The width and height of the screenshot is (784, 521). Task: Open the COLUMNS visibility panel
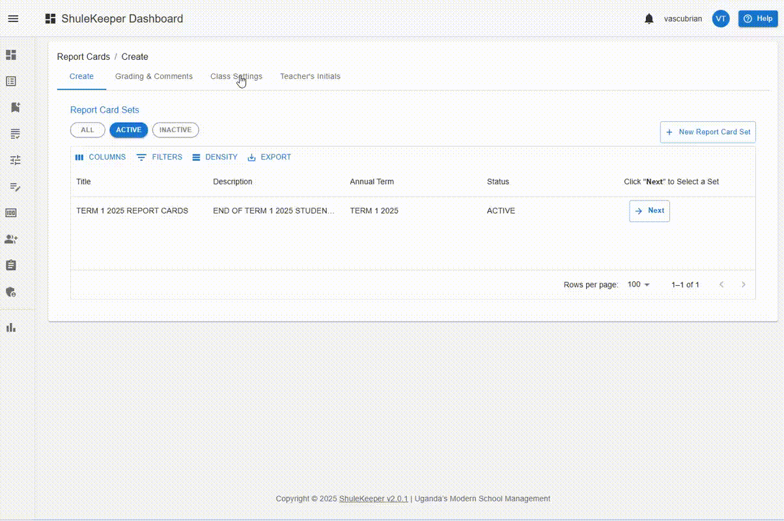click(100, 157)
